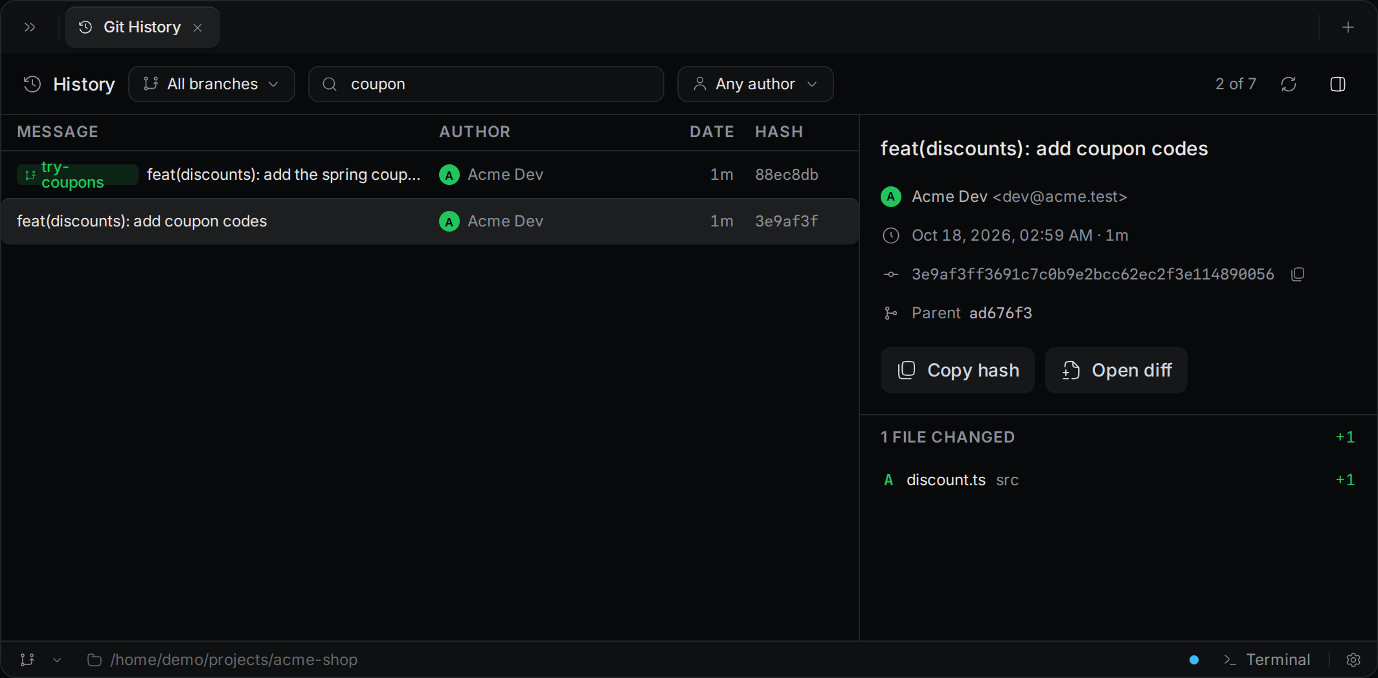Click the History clock icon in toolbar
This screenshot has width=1378, height=678.
(x=32, y=84)
